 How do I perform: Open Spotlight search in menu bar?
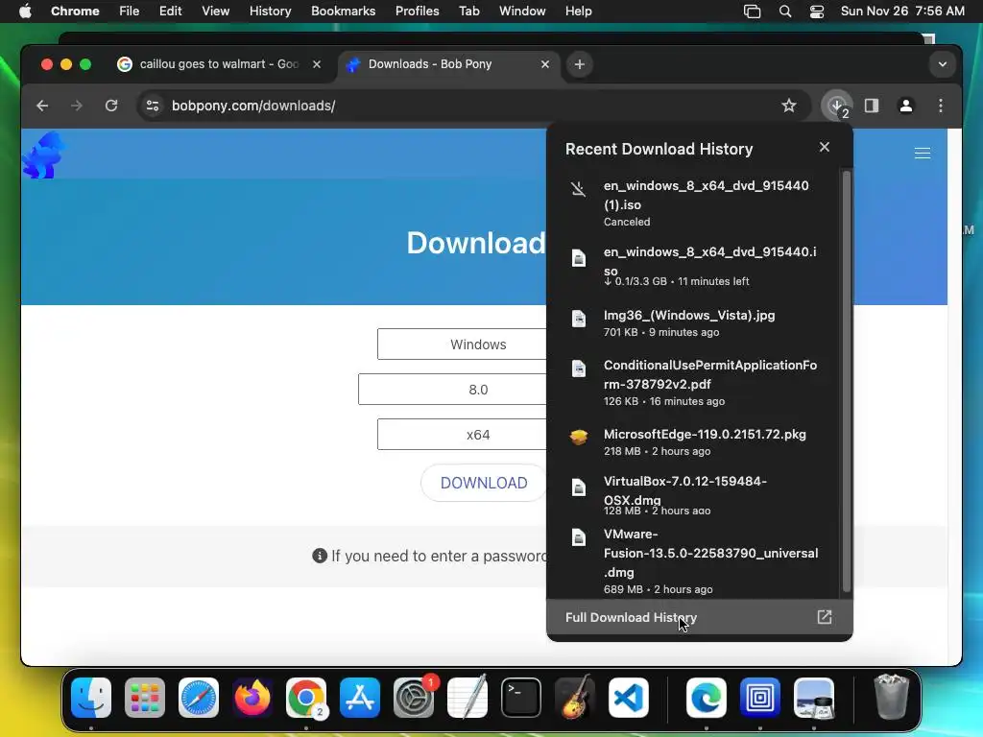tap(785, 12)
